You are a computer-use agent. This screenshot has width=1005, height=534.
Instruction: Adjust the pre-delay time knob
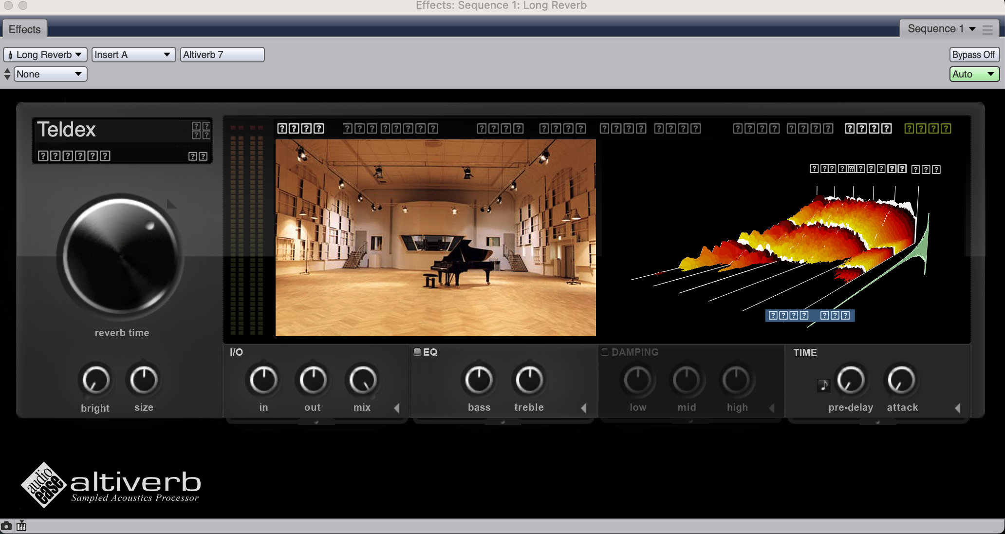pos(850,383)
